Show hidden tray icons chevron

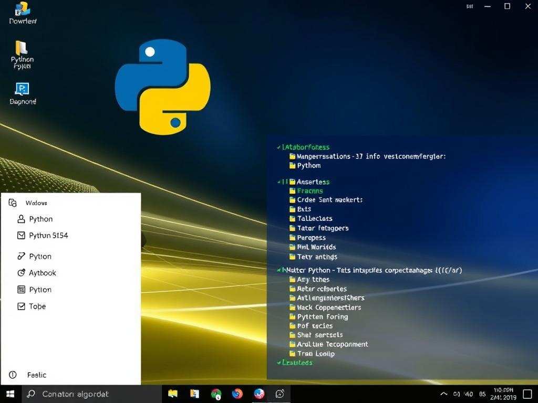443,394
